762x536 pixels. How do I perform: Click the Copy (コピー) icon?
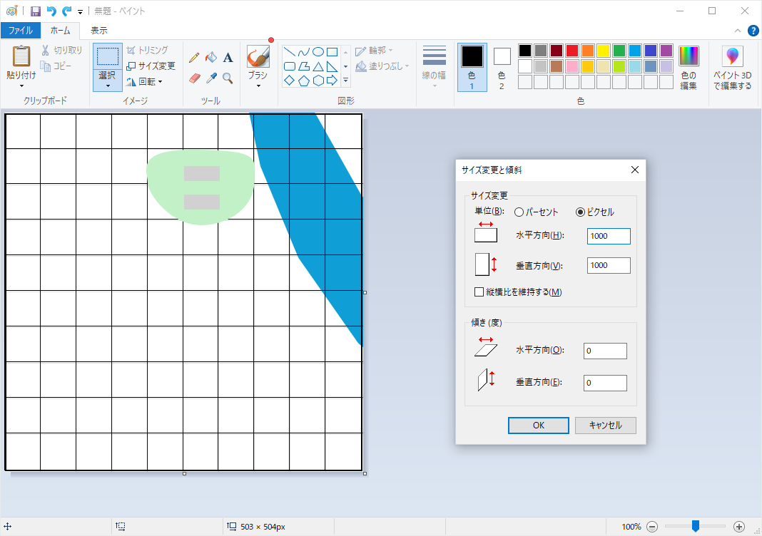(45, 66)
